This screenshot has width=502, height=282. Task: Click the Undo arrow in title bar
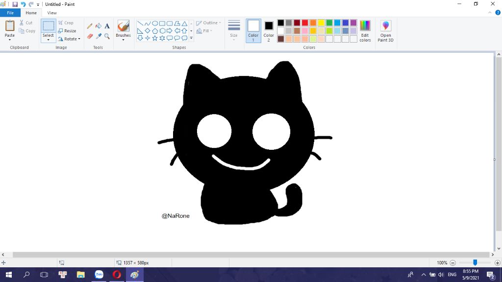[23, 4]
